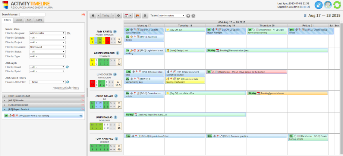Click Restore Default Filters link

coord(66,87)
